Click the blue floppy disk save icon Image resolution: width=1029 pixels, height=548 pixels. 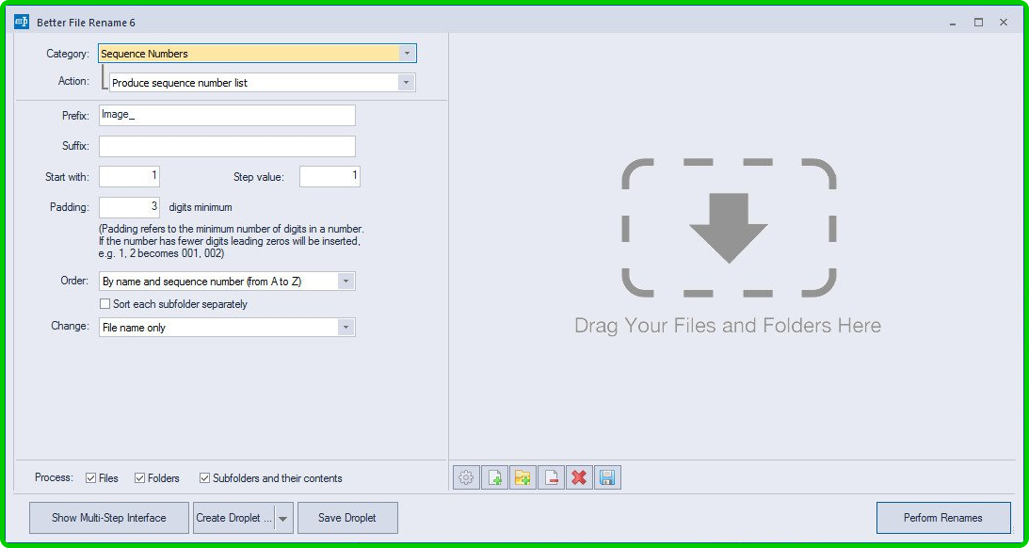(x=607, y=477)
